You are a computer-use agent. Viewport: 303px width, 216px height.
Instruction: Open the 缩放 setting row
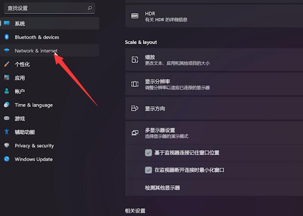tap(214, 60)
